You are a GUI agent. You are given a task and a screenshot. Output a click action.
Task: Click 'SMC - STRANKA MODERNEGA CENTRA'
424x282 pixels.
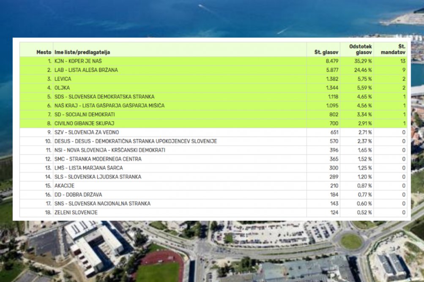point(98,159)
